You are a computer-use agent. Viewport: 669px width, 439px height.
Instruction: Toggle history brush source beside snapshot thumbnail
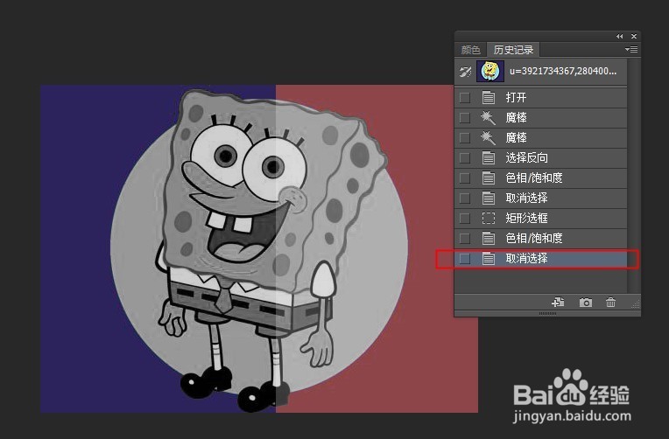[x=465, y=71]
